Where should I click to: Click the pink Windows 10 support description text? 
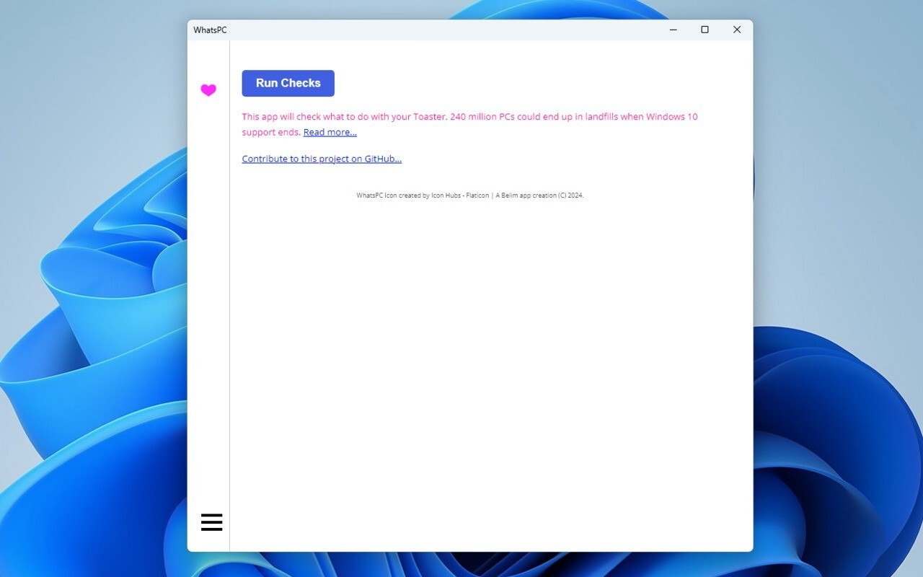click(x=469, y=124)
